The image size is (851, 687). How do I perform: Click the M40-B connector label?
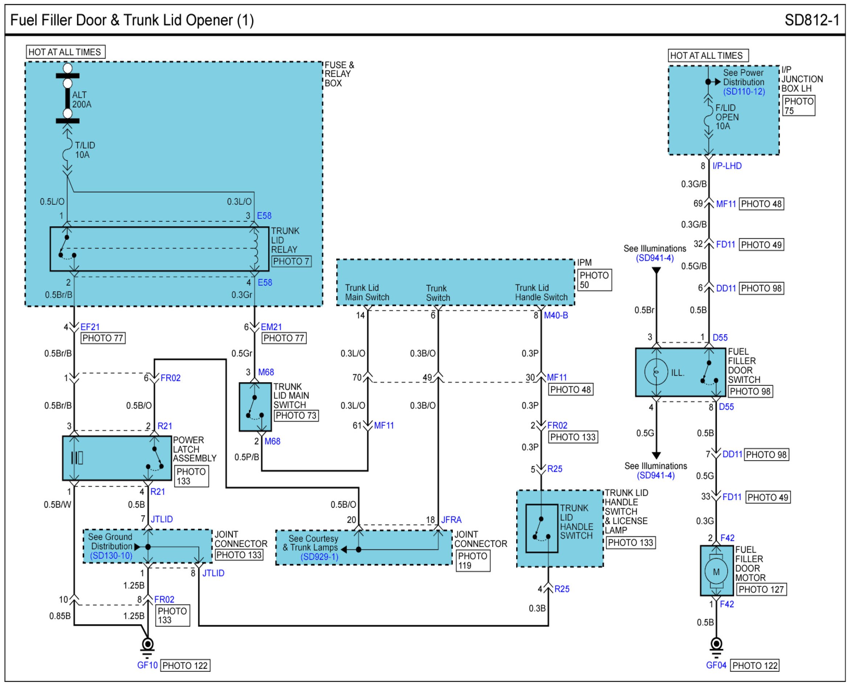point(556,315)
